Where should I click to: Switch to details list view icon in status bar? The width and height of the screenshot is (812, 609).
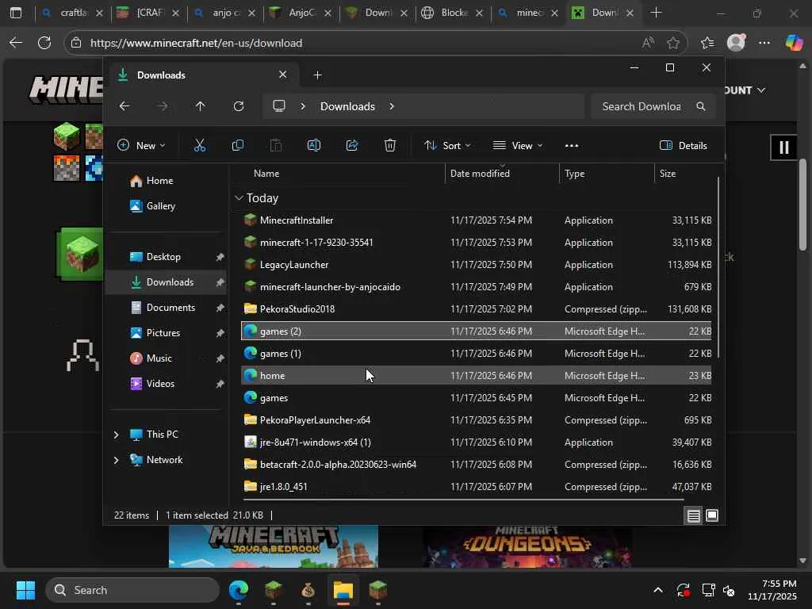click(x=693, y=515)
